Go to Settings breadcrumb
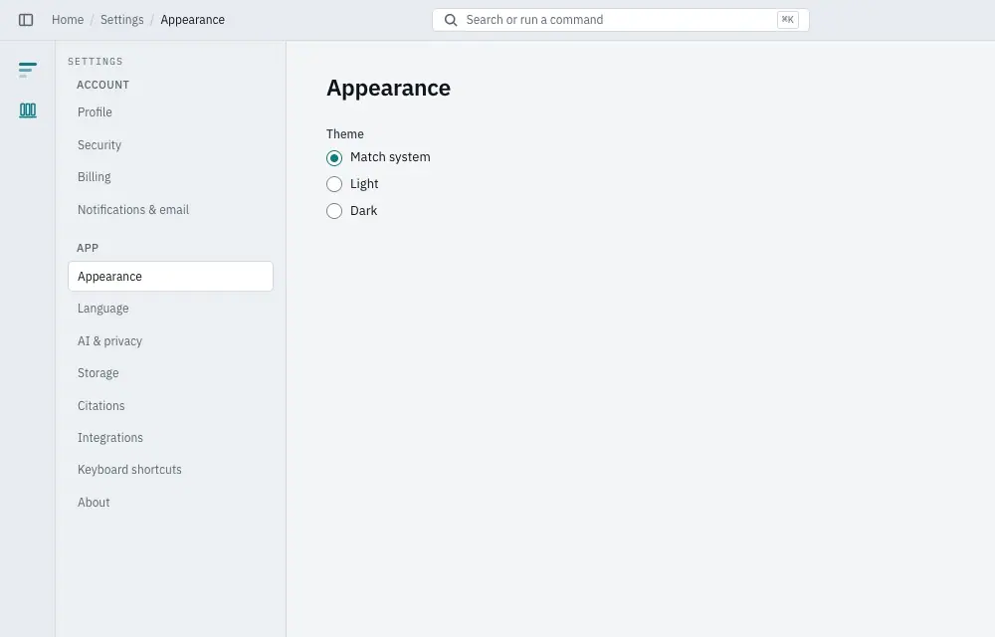The image size is (995, 637). tap(121, 20)
